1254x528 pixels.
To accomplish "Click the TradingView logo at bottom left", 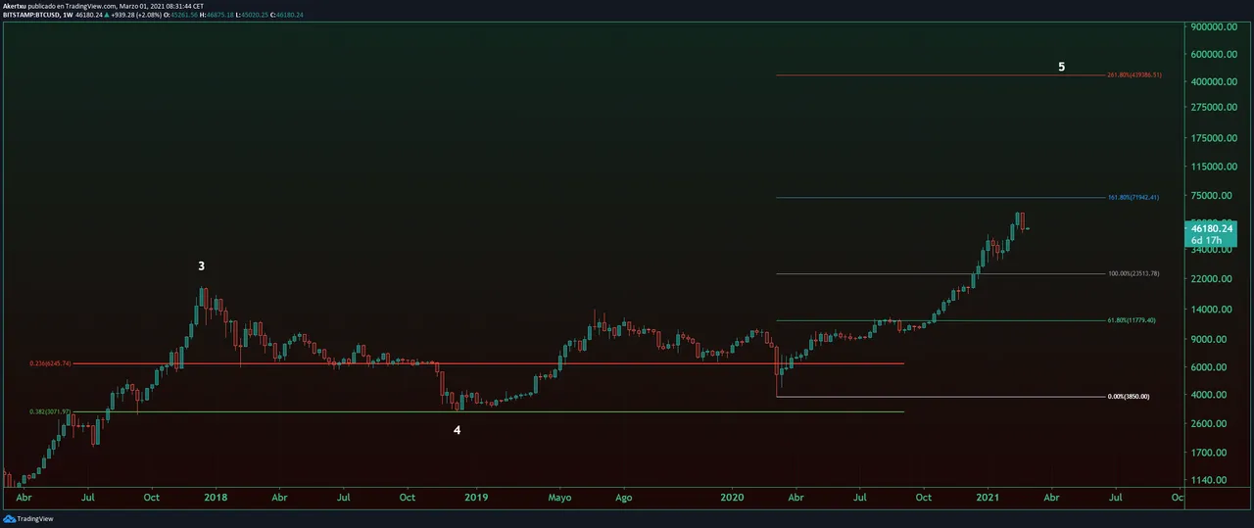I will click(x=28, y=519).
